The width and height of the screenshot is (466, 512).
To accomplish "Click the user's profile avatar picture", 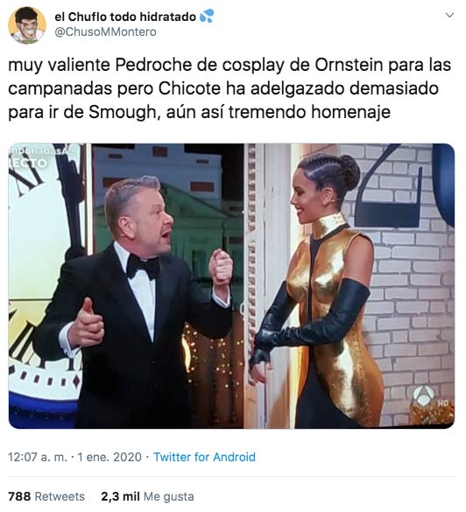I will (x=27, y=25).
